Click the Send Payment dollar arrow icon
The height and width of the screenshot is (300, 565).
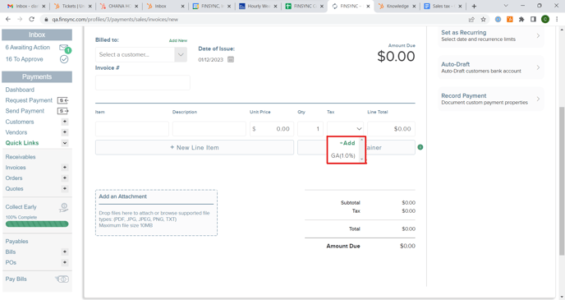click(62, 111)
